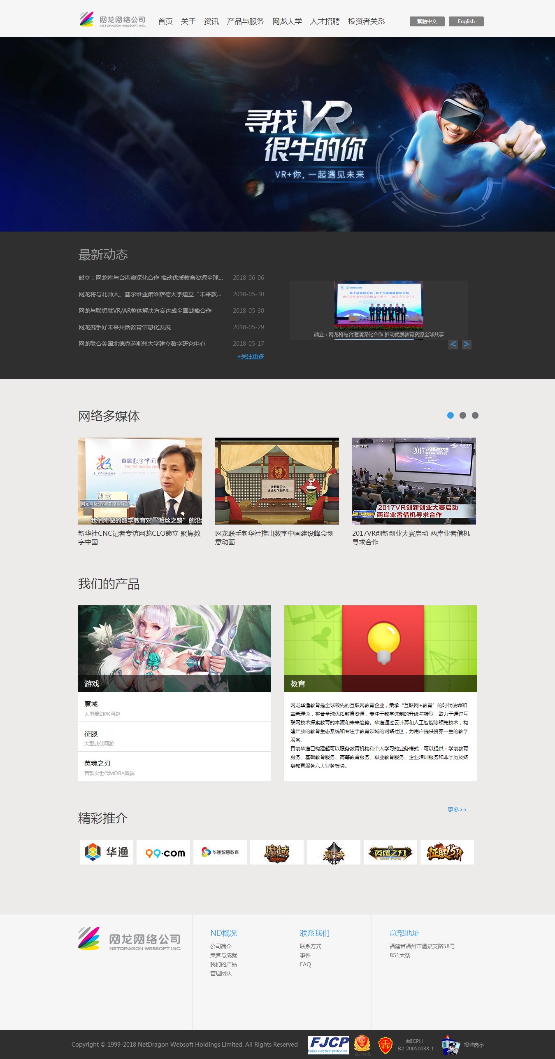Click the 闽ICP证 B2-20050038-1 text

click(x=416, y=1045)
